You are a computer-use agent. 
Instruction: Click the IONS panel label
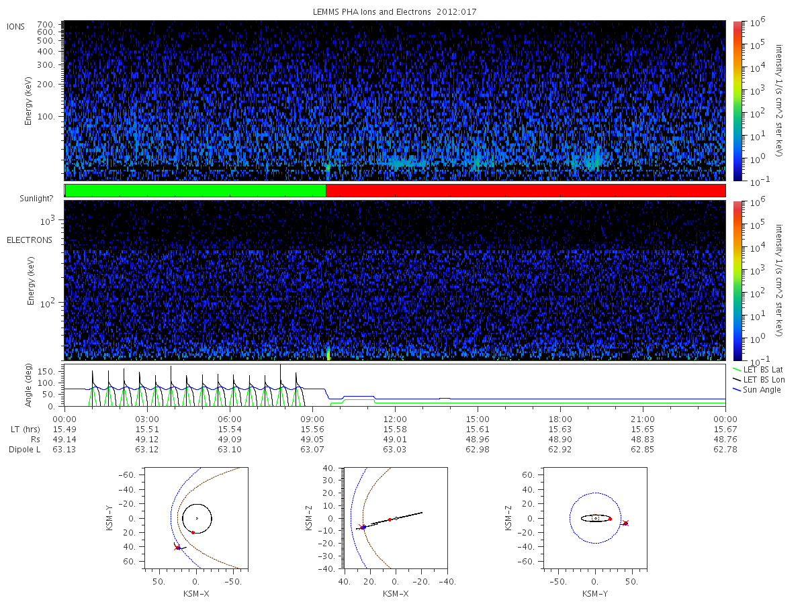pyautogui.click(x=16, y=26)
